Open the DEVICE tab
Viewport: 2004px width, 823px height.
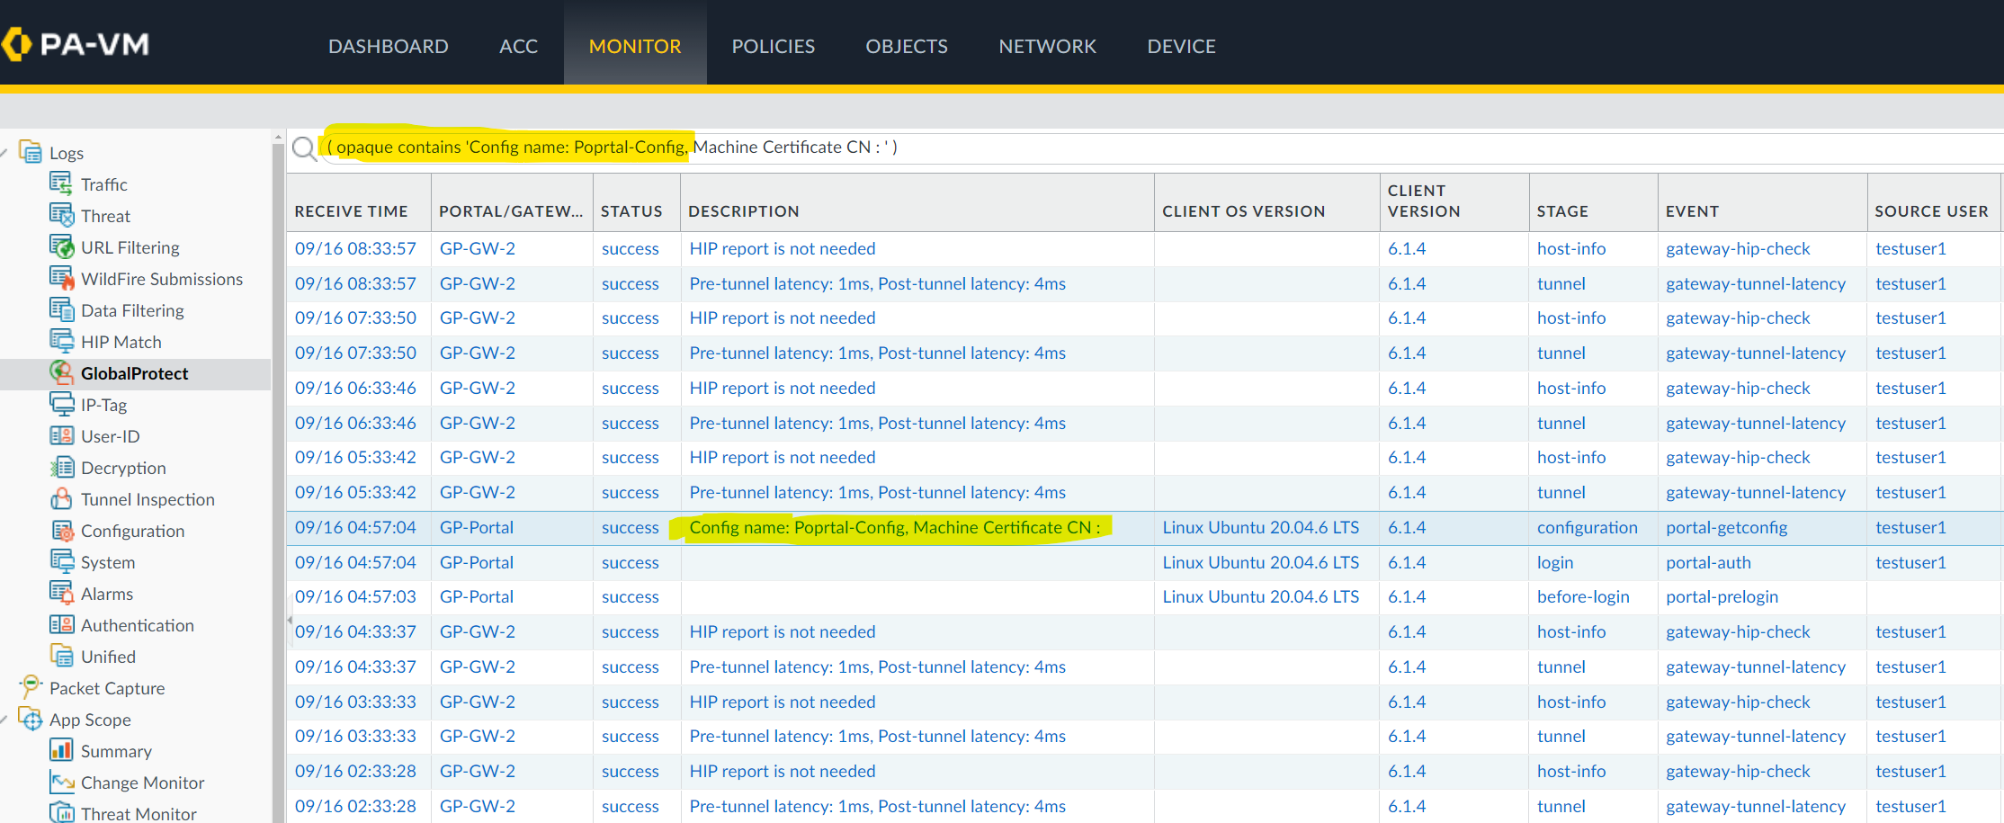[x=1181, y=46]
